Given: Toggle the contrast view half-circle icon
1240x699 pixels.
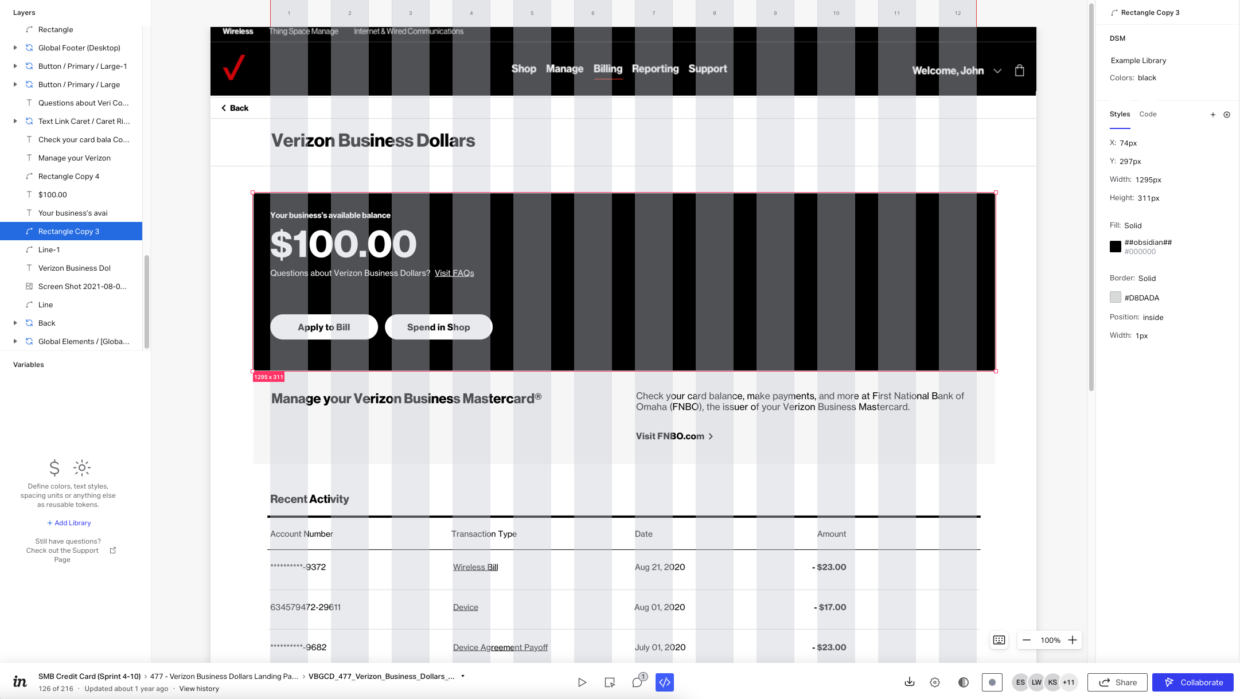Looking at the screenshot, I should [x=964, y=682].
